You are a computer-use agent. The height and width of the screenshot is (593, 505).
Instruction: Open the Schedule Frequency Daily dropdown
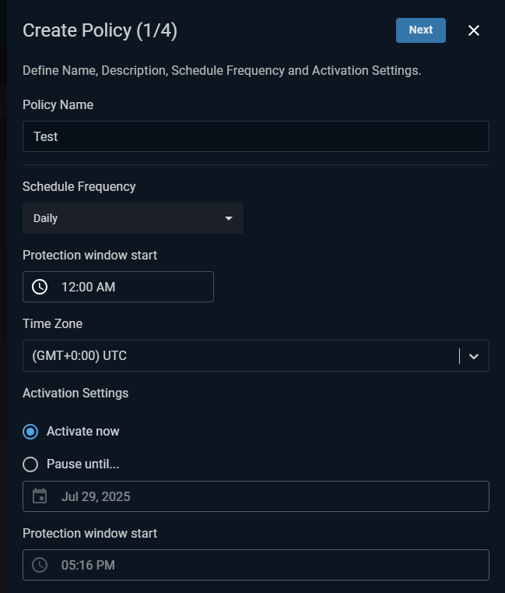[133, 218]
